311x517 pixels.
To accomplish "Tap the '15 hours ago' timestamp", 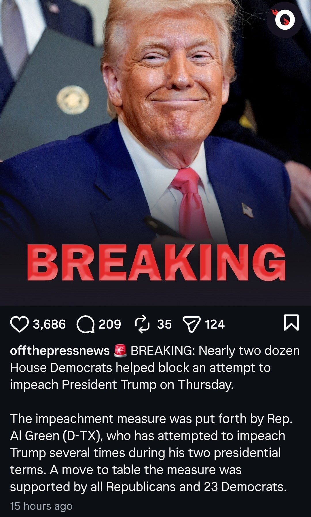I will tap(41, 506).
